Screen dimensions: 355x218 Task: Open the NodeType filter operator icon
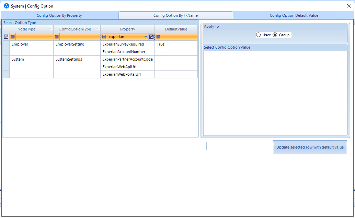[x=13, y=37]
